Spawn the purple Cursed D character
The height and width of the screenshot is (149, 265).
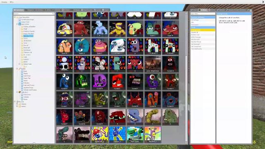[100, 82]
